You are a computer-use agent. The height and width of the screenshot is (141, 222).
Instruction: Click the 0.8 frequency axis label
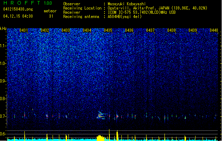3,99
